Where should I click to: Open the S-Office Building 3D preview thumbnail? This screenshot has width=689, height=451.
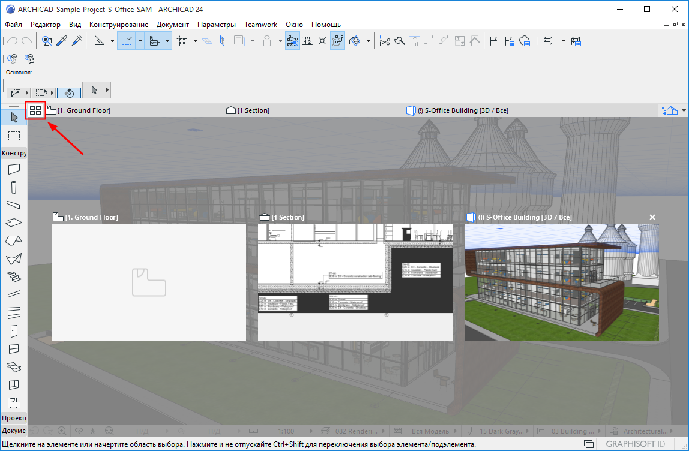pos(561,282)
